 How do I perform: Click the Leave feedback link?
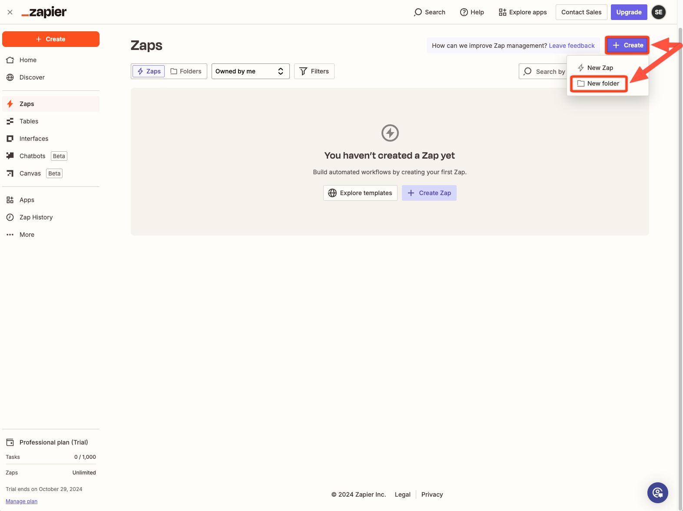pos(572,46)
